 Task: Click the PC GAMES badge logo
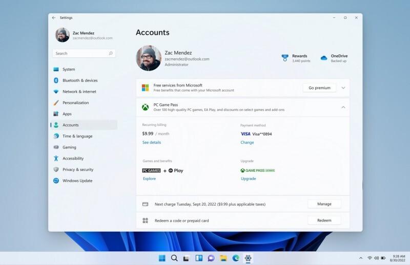click(151, 170)
